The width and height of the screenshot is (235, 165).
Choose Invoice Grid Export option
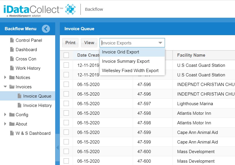[x=132, y=52]
